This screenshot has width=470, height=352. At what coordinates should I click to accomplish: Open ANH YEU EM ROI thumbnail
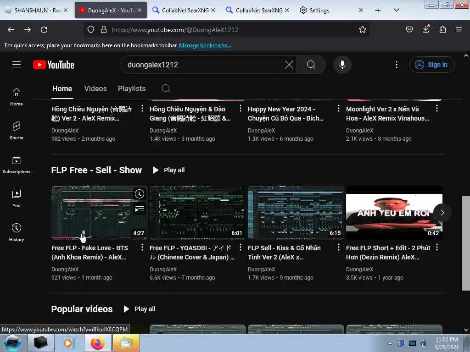[394, 213]
